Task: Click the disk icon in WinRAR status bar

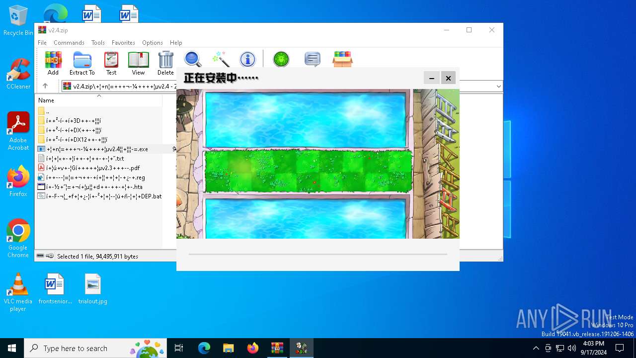Action: pyautogui.click(x=40, y=256)
